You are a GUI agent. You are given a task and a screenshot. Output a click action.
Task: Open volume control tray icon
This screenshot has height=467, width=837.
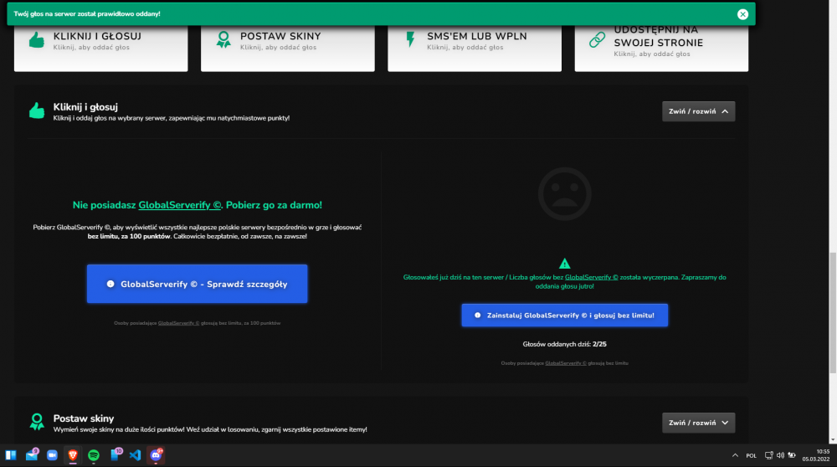pyautogui.click(x=780, y=455)
